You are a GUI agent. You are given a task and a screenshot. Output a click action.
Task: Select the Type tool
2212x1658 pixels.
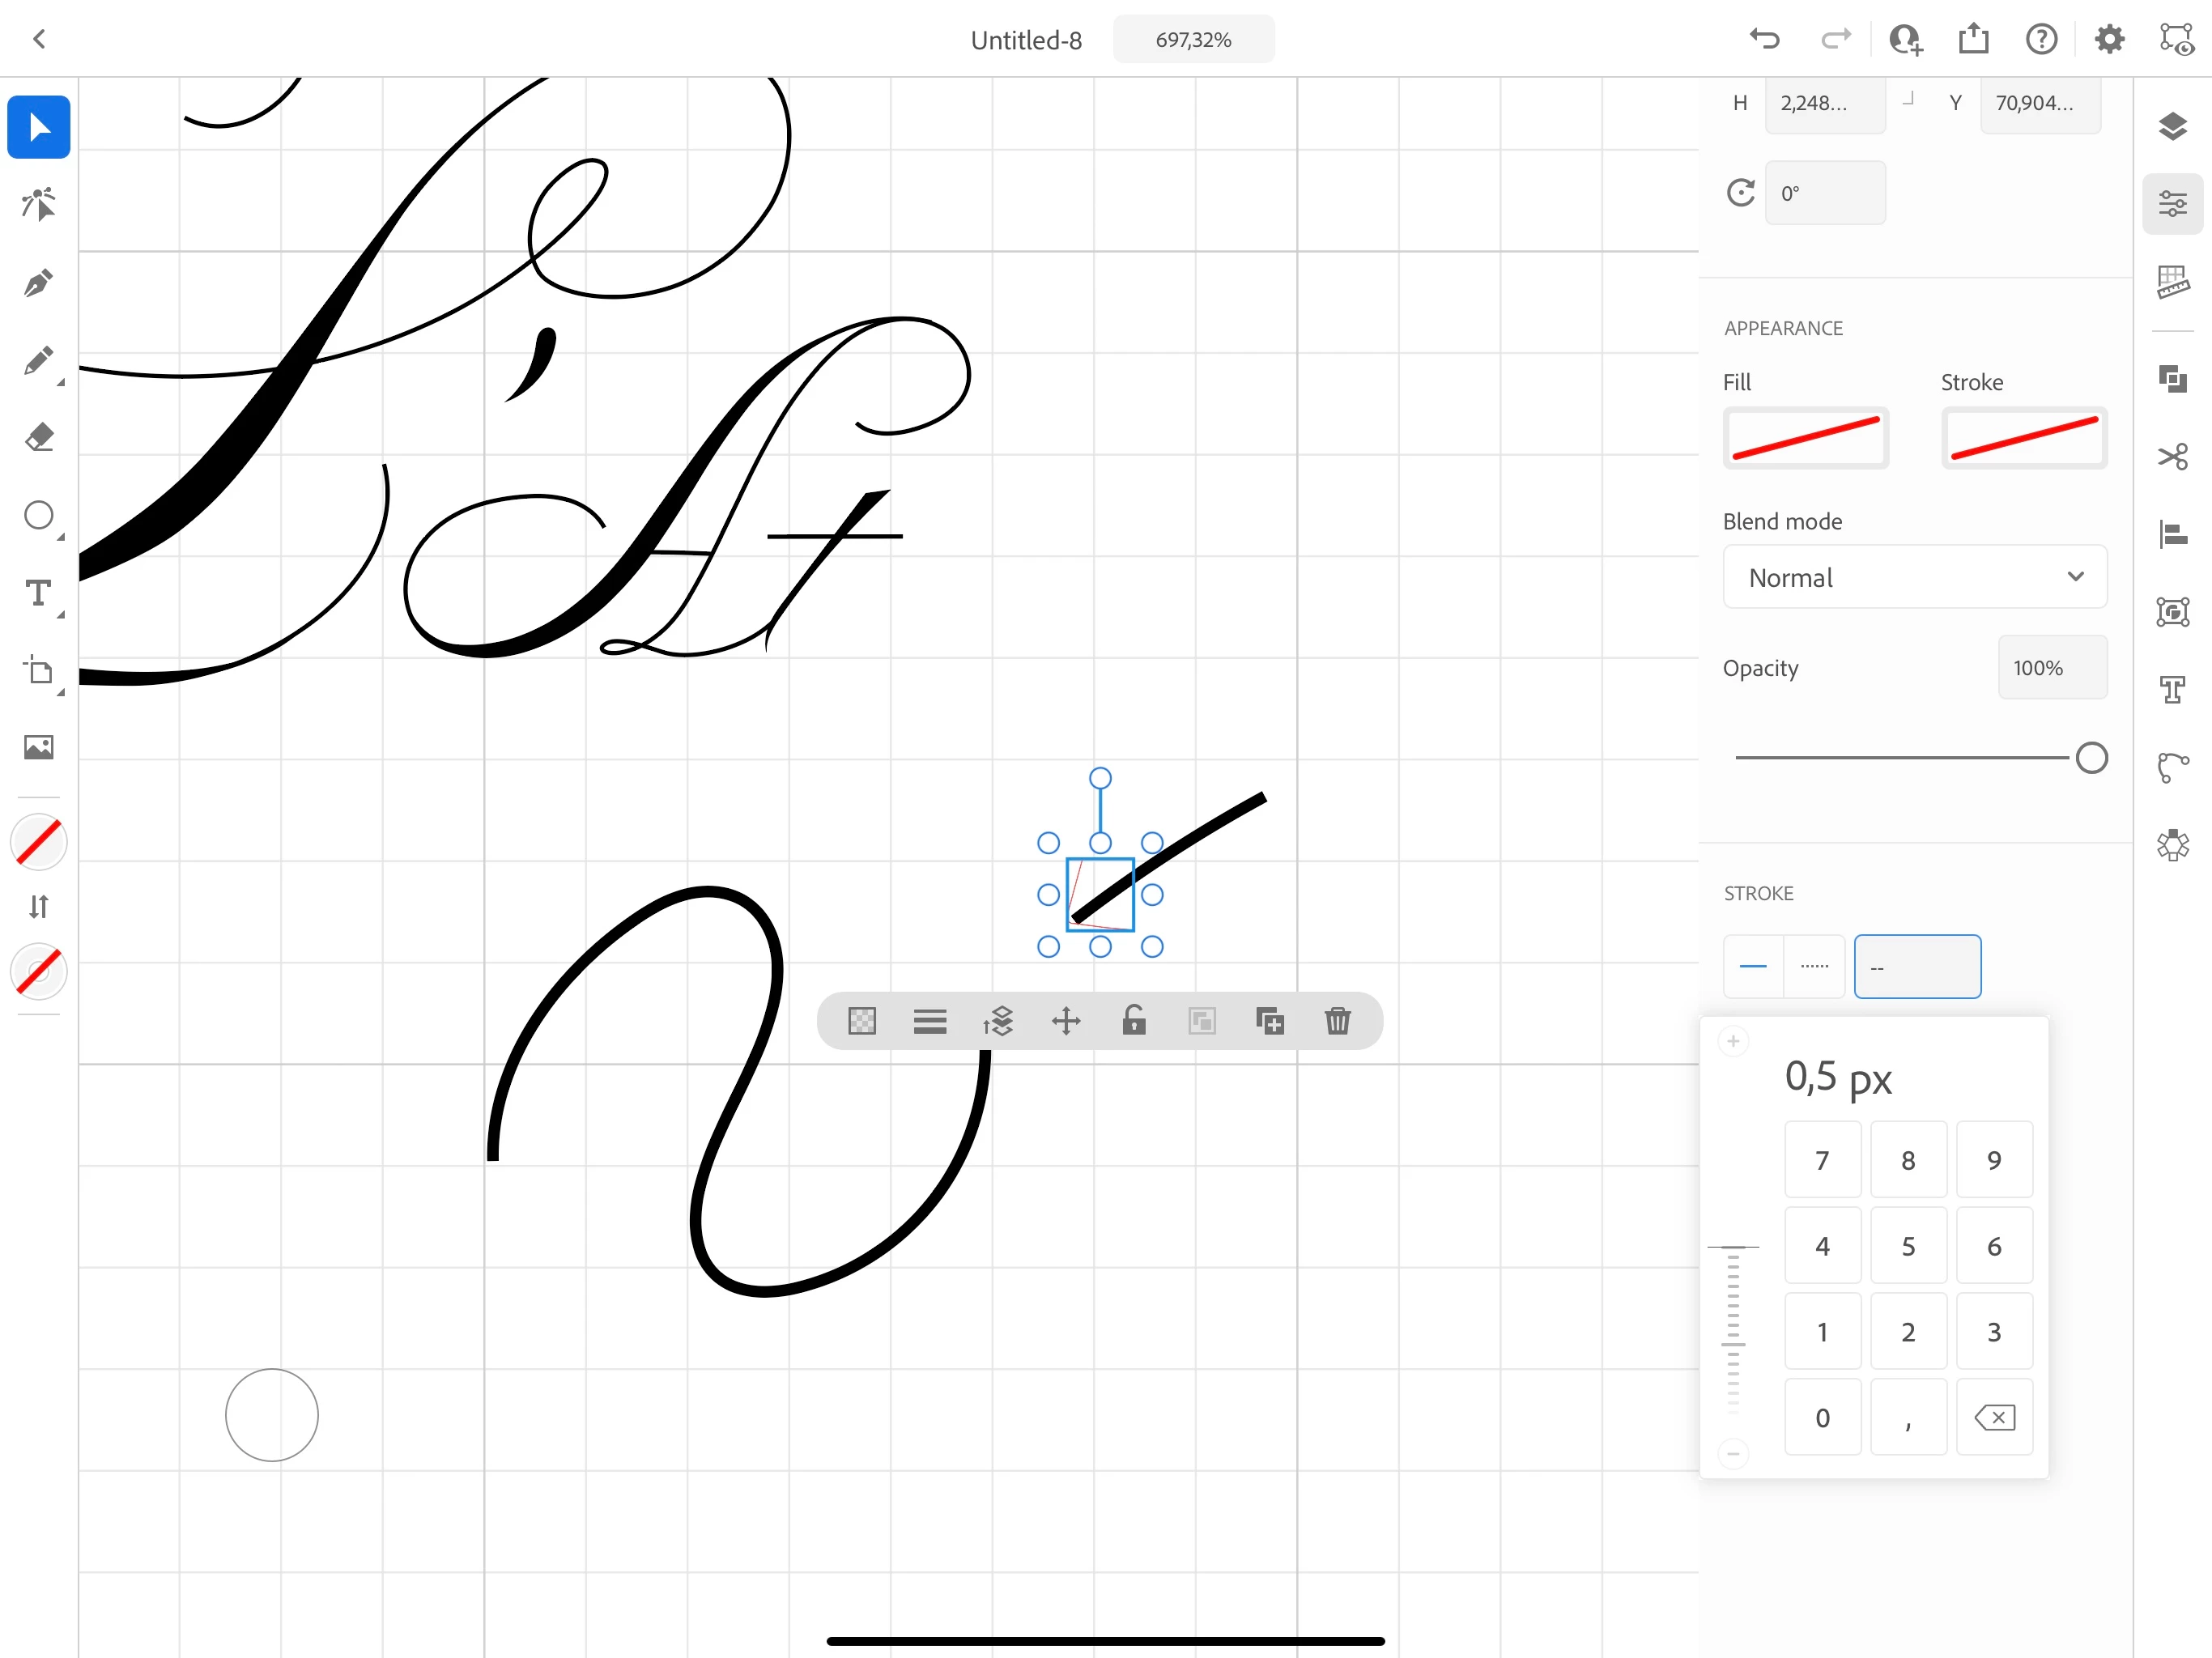click(x=38, y=593)
